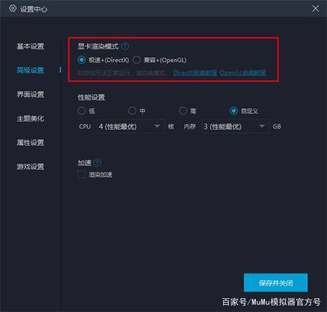Close the settings center window
Image resolution: width=327 pixels, height=312 pixels.
click(315, 8)
